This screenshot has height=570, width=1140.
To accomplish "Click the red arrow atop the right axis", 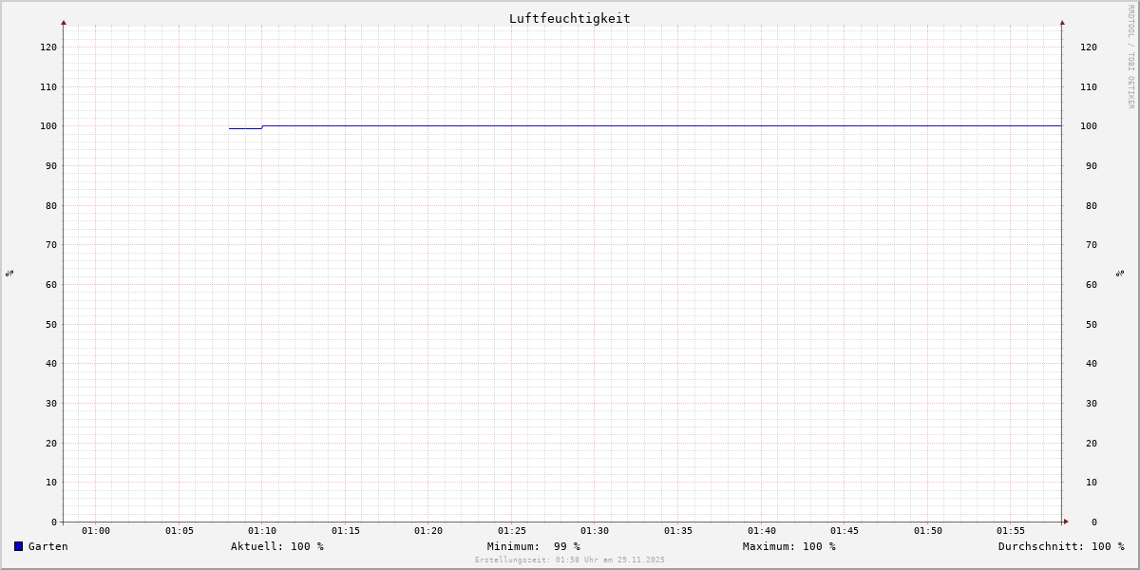I will tap(1062, 22).
